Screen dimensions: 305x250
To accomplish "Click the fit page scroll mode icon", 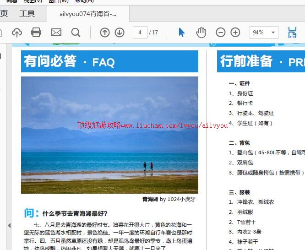I will pos(292,33).
